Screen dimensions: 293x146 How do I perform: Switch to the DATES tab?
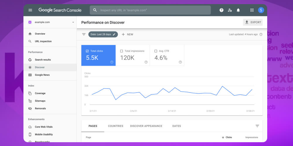click(177, 126)
